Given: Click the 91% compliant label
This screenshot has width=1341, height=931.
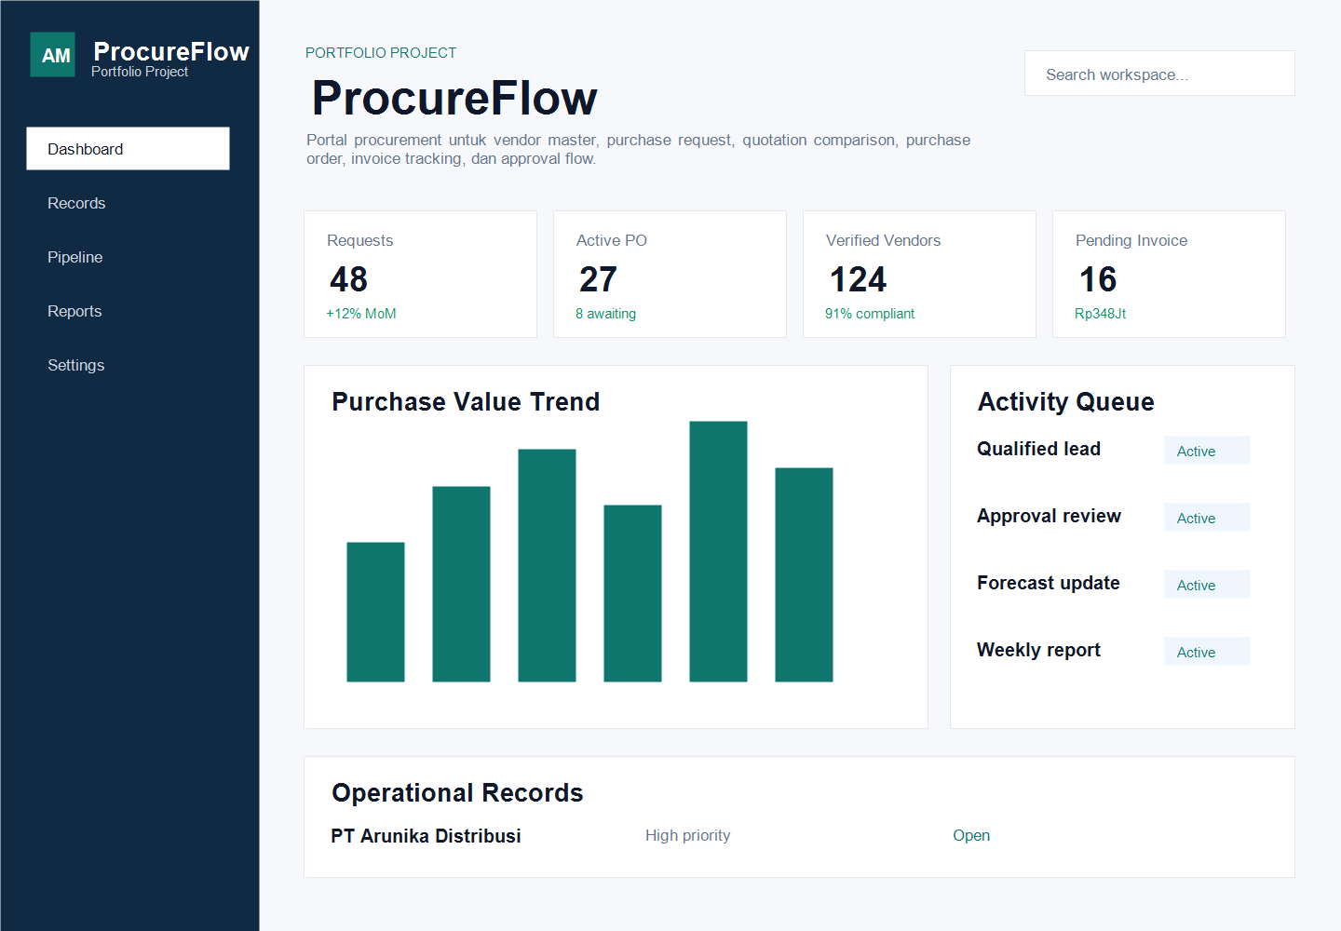Looking at the screenshot, I should coord(870,314).
